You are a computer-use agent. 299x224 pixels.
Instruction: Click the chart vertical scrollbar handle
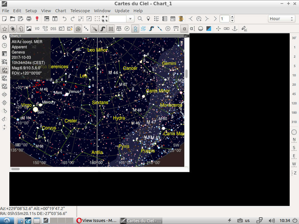click(x=186, y=73)
